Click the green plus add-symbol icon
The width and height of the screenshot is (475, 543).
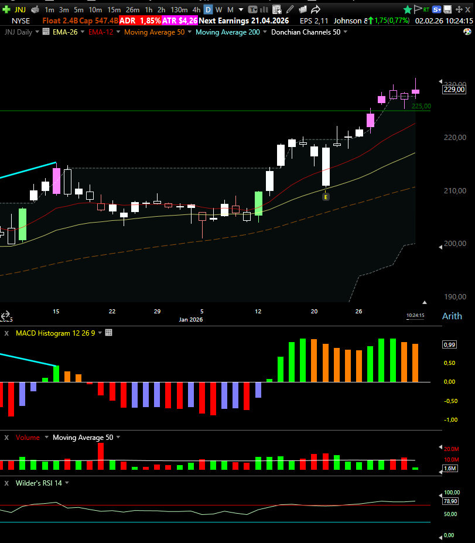(x=6, y=10)
